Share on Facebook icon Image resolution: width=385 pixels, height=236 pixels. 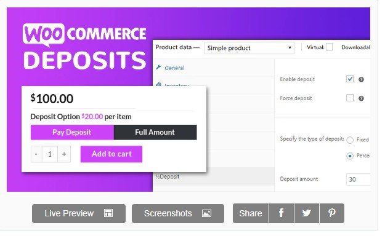[x=282, y=213]
